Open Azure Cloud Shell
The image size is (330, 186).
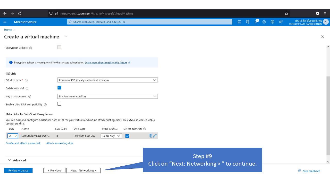(240, 22)
